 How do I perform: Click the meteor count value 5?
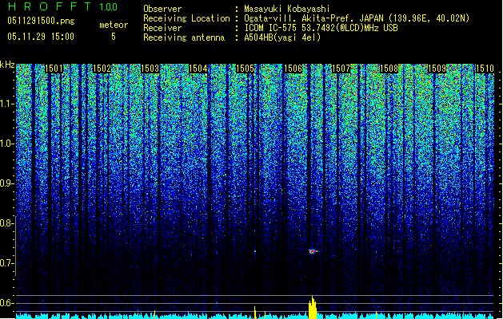pos(114,37)
